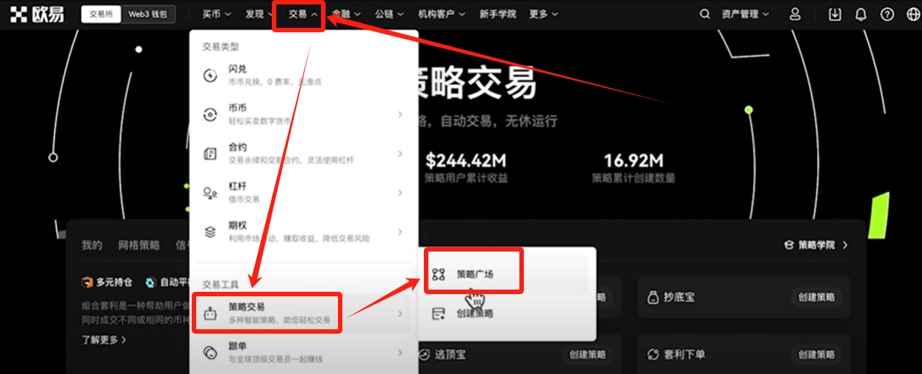Switch to the 我的 tab

(x=92, y=246)
